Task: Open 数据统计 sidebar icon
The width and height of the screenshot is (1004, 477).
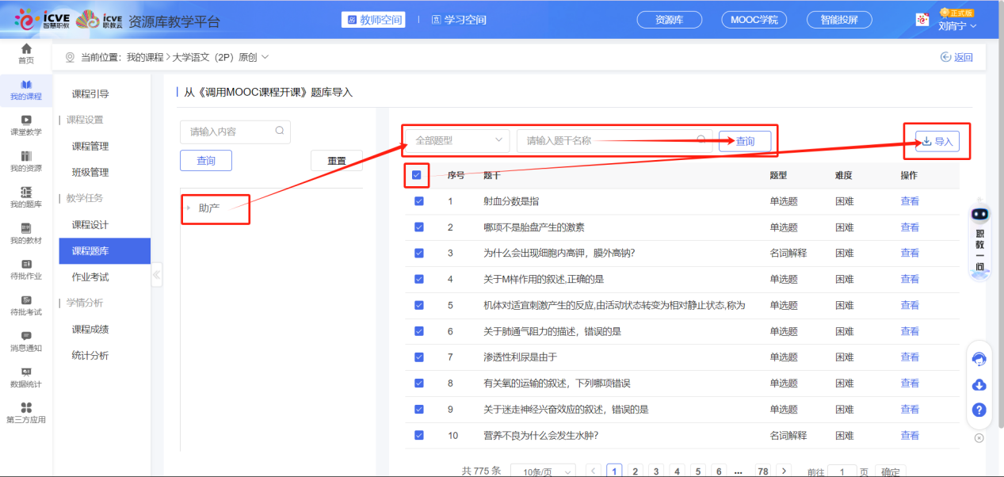Action: 26,372
